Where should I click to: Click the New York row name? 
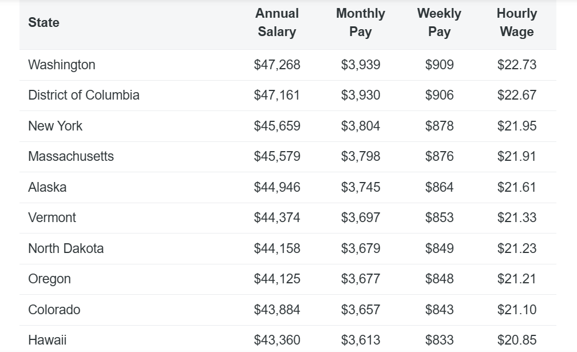(x=55, y=126)
